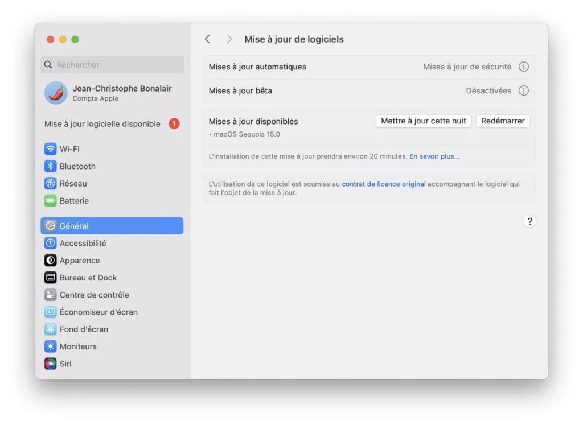Click the Siri label

point(65,364)
